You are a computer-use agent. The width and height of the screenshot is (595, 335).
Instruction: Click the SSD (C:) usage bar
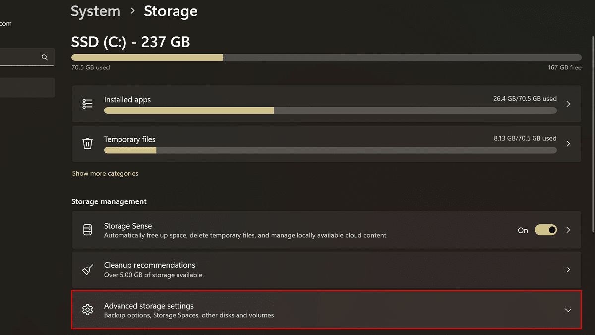[326, 57]
